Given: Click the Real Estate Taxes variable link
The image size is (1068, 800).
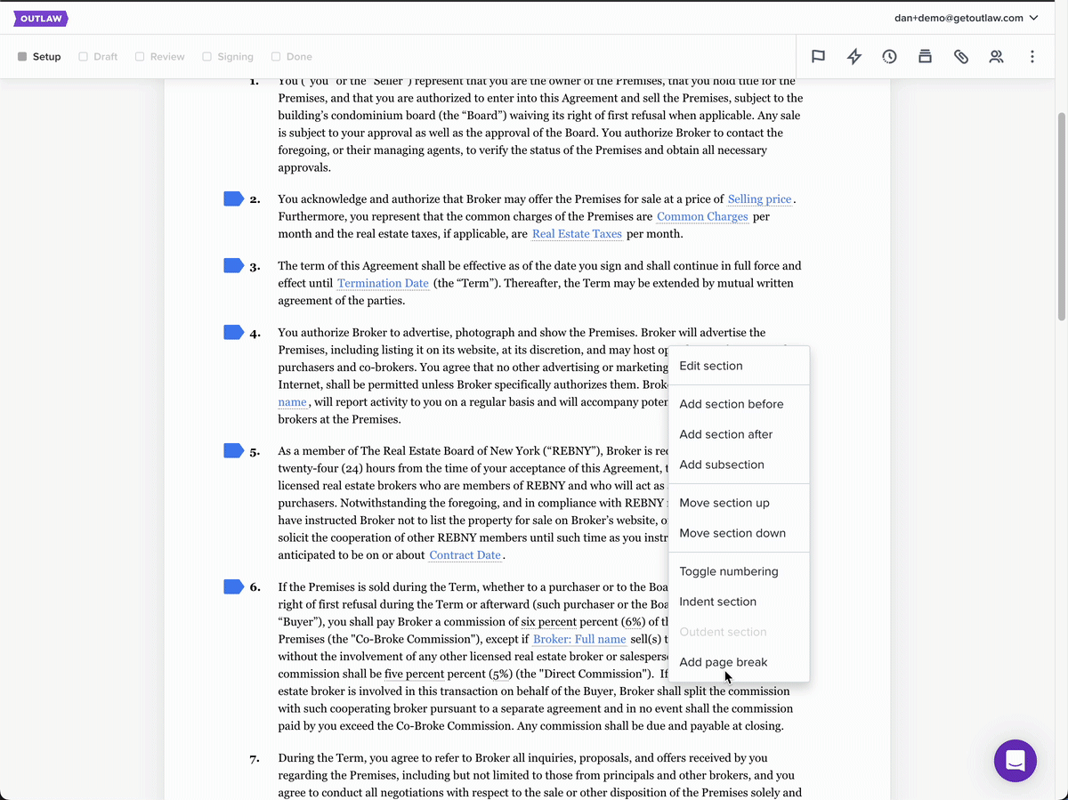Looking at the screenshot, I should point(577,234).
